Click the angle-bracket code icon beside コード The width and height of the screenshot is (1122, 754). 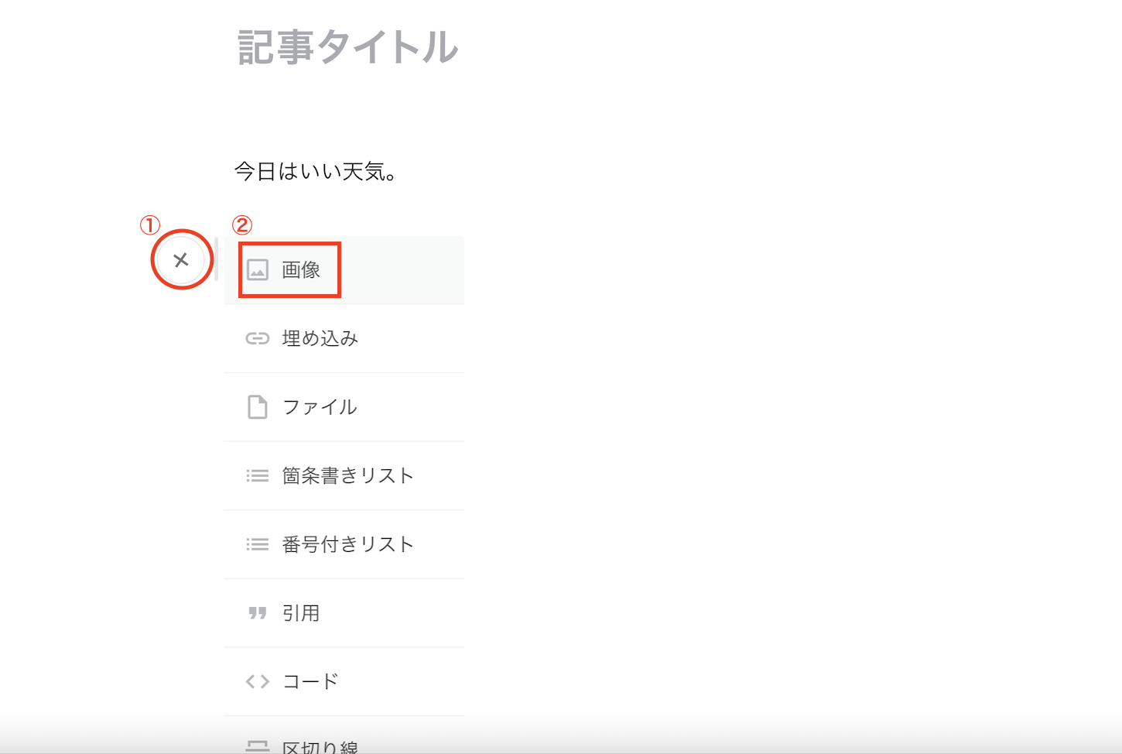[258, 681]
